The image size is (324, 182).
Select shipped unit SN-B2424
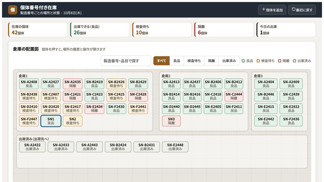(x=118, y=147)
